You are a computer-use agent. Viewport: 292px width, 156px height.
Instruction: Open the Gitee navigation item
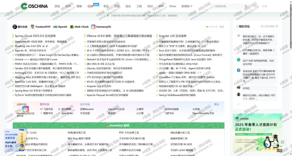(173, 6)
